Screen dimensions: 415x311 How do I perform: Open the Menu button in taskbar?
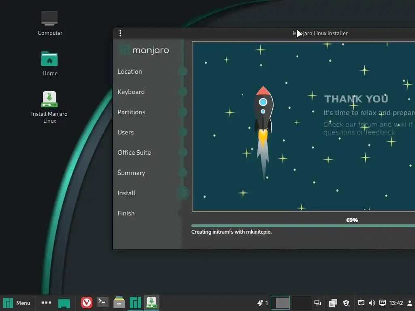[17, 303]
